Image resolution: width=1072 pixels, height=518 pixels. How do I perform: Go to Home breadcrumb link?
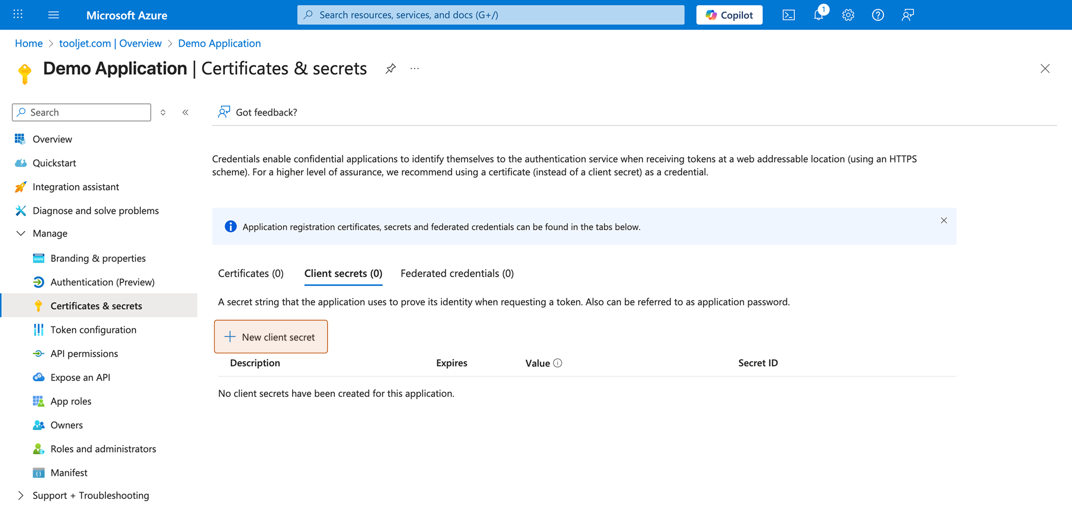29,43
